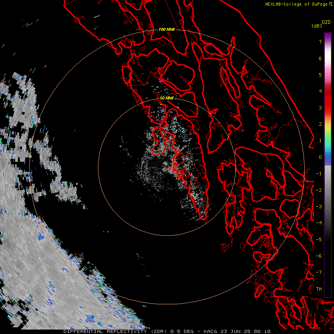334x334 pixels.
Task: Click the 7 value on color scale
Action: click(320, 42)
